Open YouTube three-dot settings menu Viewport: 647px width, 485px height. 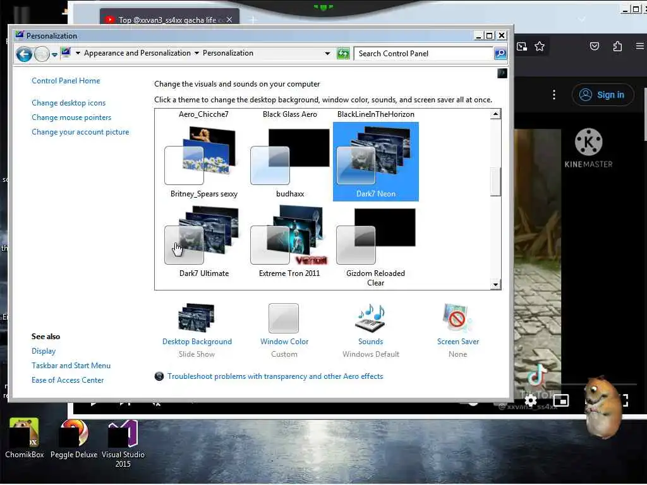pyautogui.click(x=553, y=95)
